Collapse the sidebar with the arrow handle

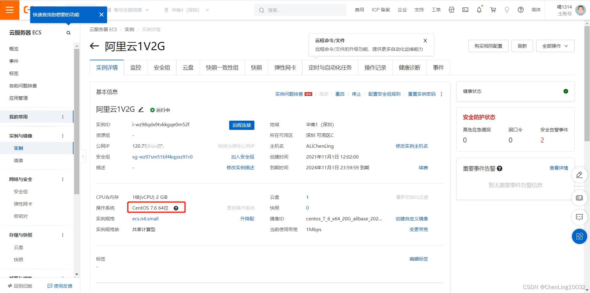point(83,156)
